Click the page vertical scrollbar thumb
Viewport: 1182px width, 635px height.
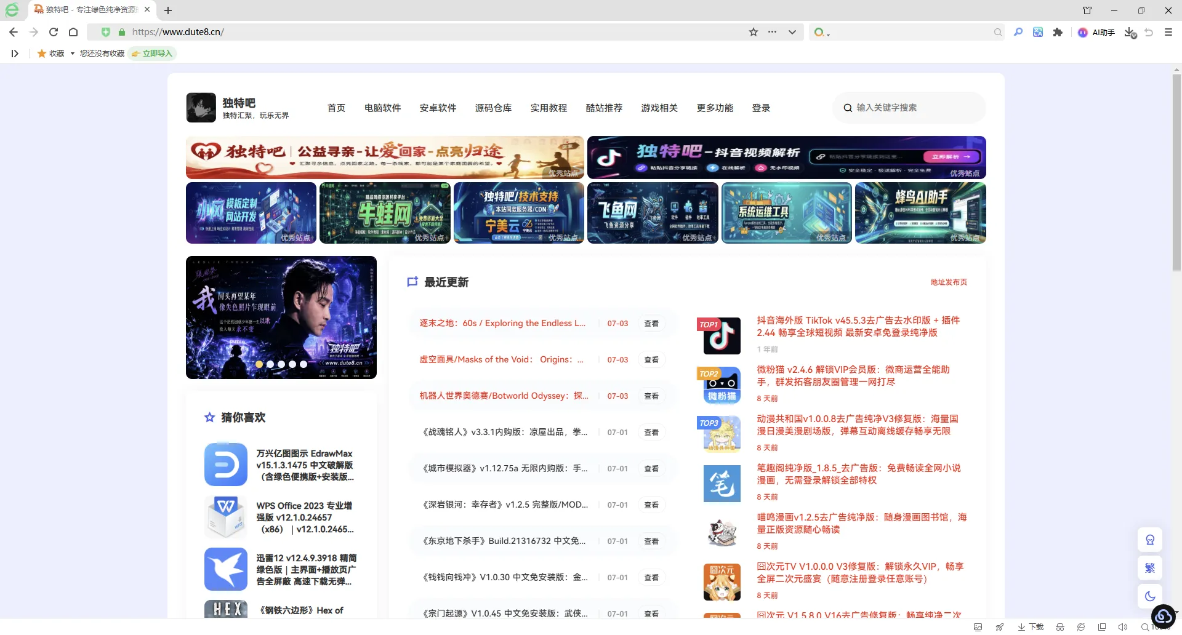(1176, 173)
